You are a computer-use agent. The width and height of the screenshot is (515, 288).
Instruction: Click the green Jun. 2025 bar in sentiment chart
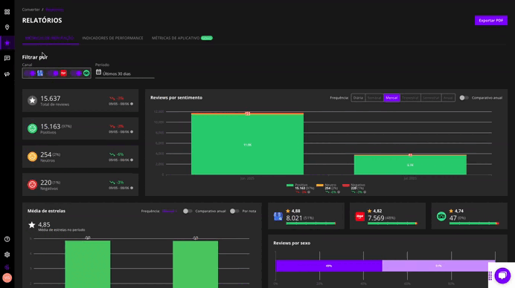(x=247, y=145)
